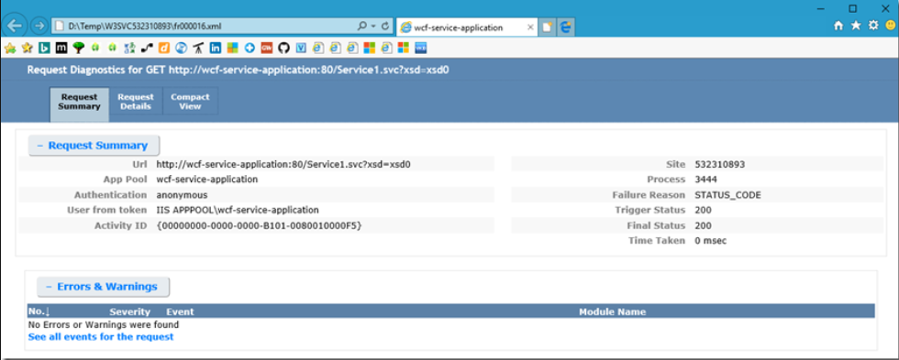Open the orange 'd' favorite icon

click(163, 48)
